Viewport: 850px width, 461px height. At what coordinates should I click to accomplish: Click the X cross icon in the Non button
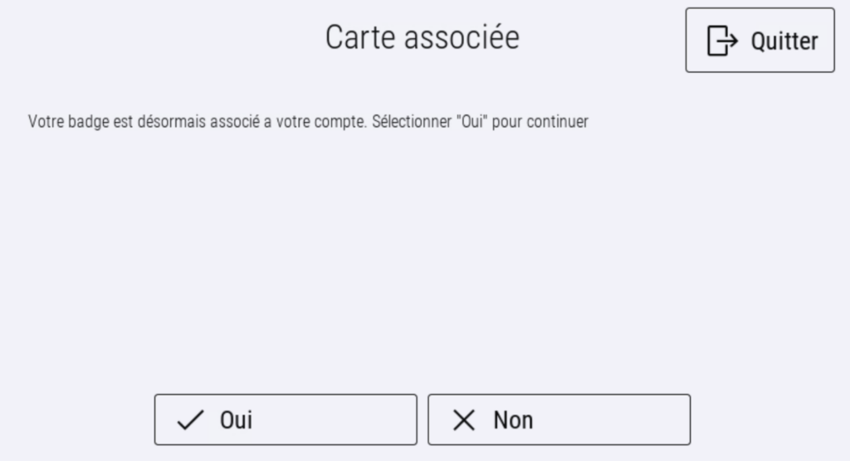[464, 420]
